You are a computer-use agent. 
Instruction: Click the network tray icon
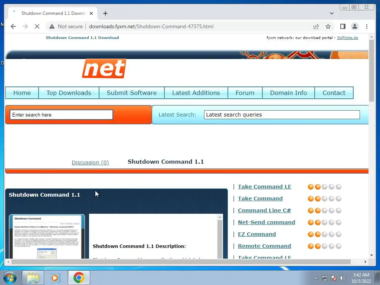coord(324,278)
